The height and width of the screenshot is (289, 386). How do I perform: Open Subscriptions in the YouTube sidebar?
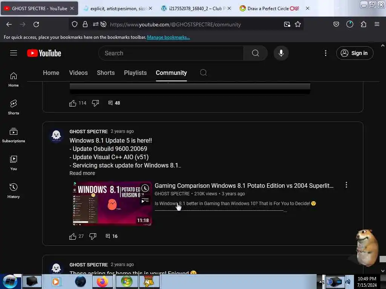click(14, 135)
